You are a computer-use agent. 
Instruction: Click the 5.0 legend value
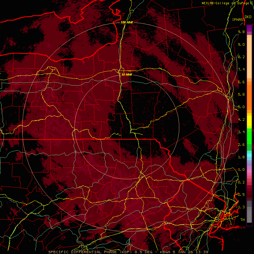[241, 107]
